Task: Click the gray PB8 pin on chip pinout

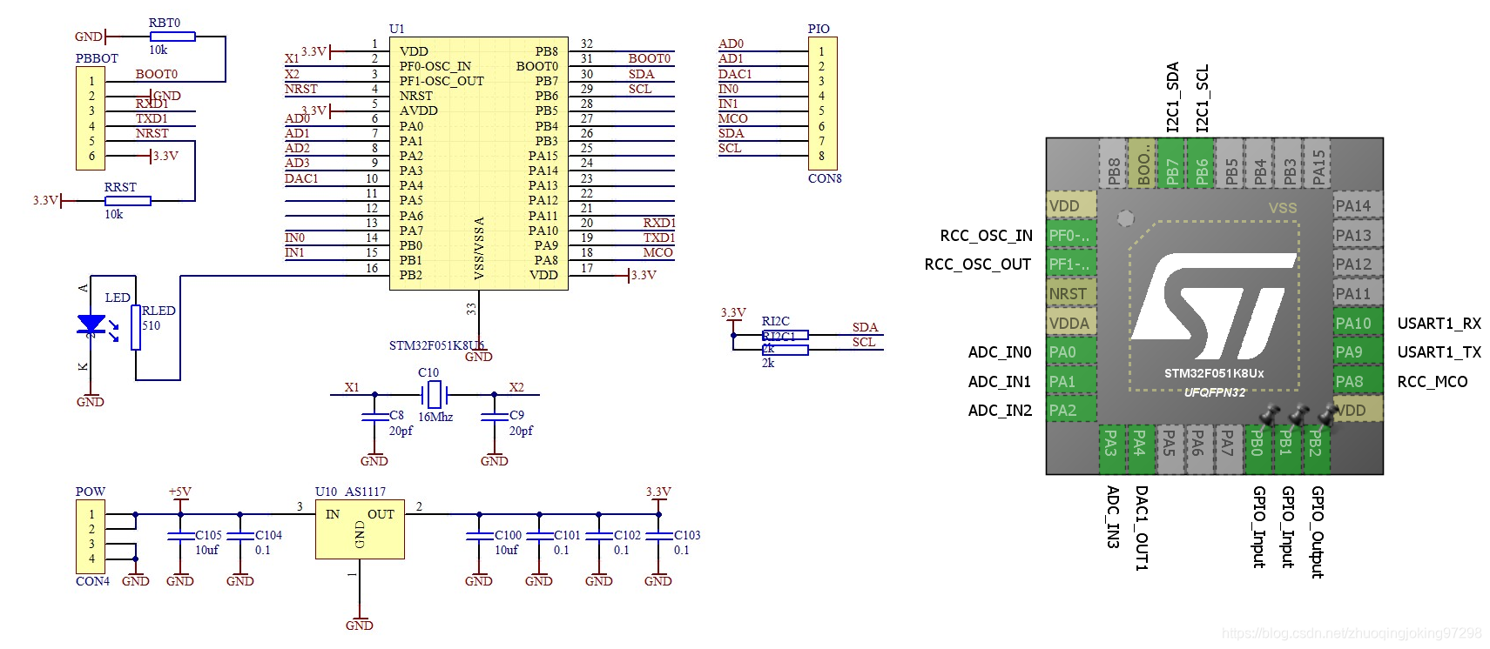Action: 1114,163
